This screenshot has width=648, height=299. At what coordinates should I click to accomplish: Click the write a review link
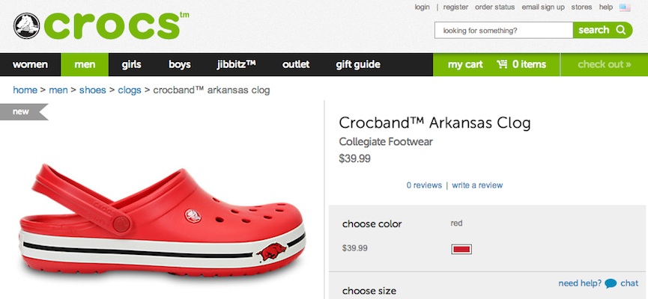pyautogui.click(x=477, y=185)
